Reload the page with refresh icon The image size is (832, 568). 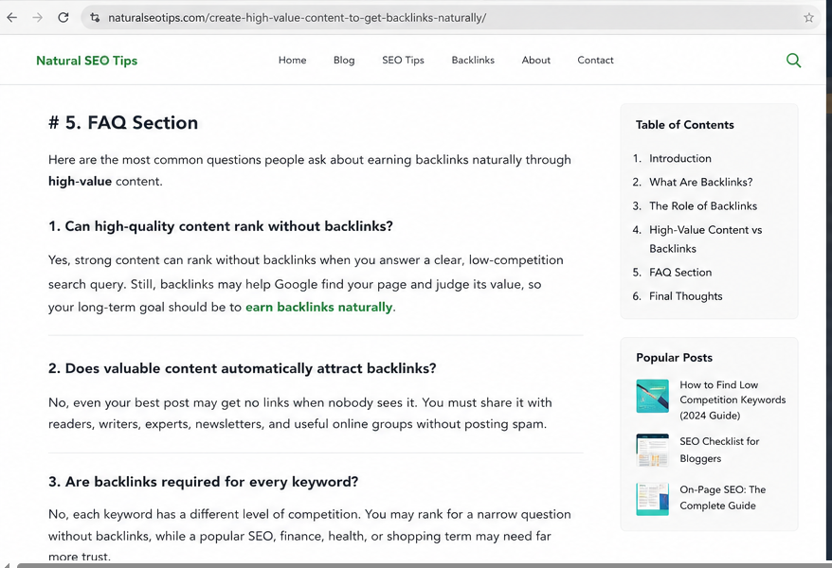[63, 17]
